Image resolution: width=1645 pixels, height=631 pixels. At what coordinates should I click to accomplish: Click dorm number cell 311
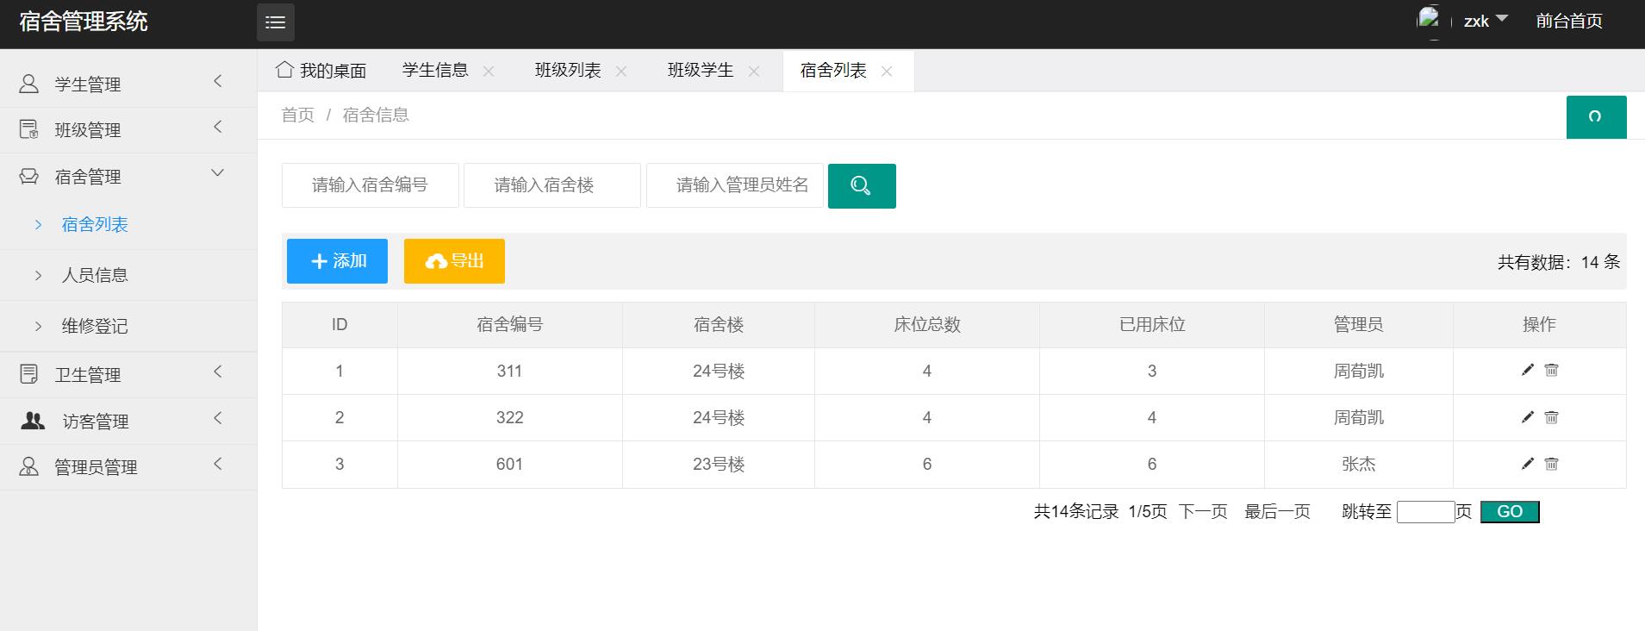coord(510,372)
